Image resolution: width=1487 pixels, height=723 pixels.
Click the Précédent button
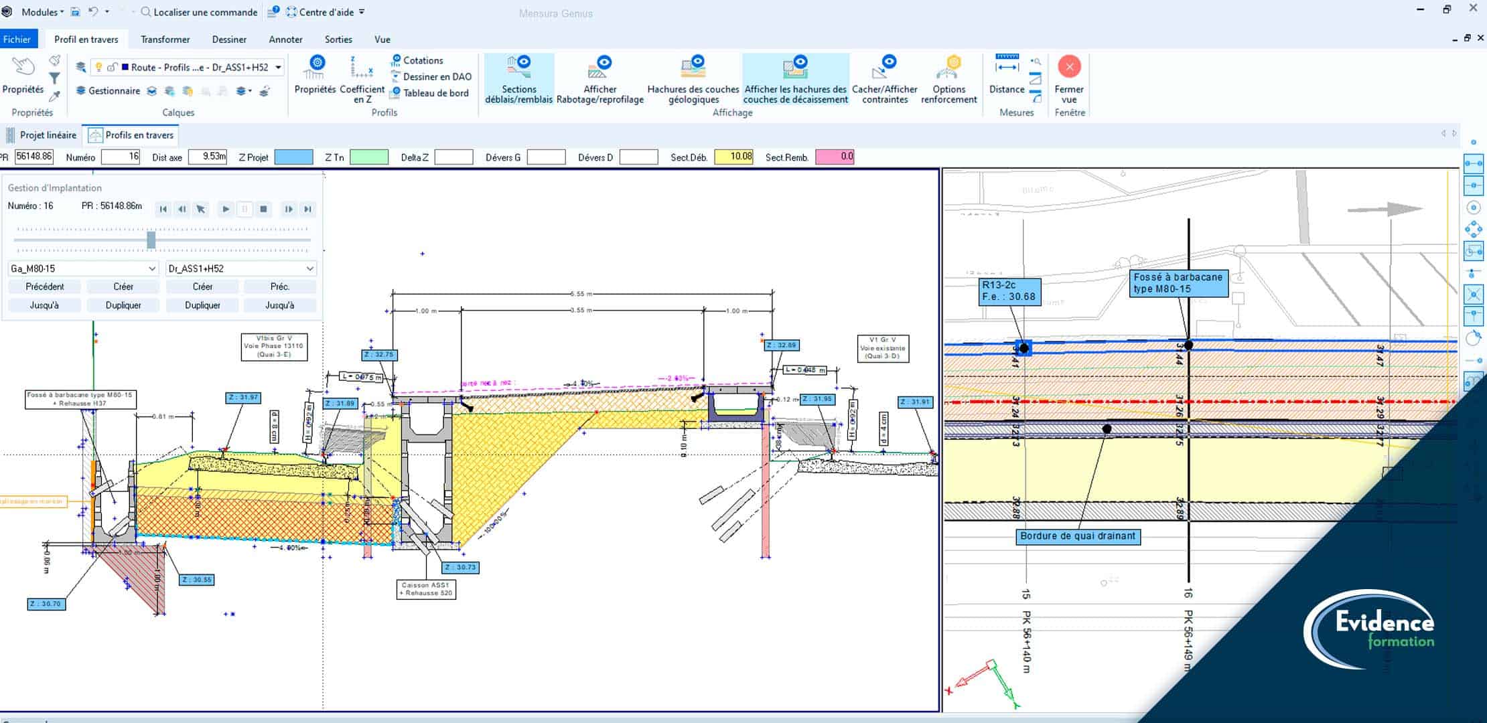coord(45,287)
